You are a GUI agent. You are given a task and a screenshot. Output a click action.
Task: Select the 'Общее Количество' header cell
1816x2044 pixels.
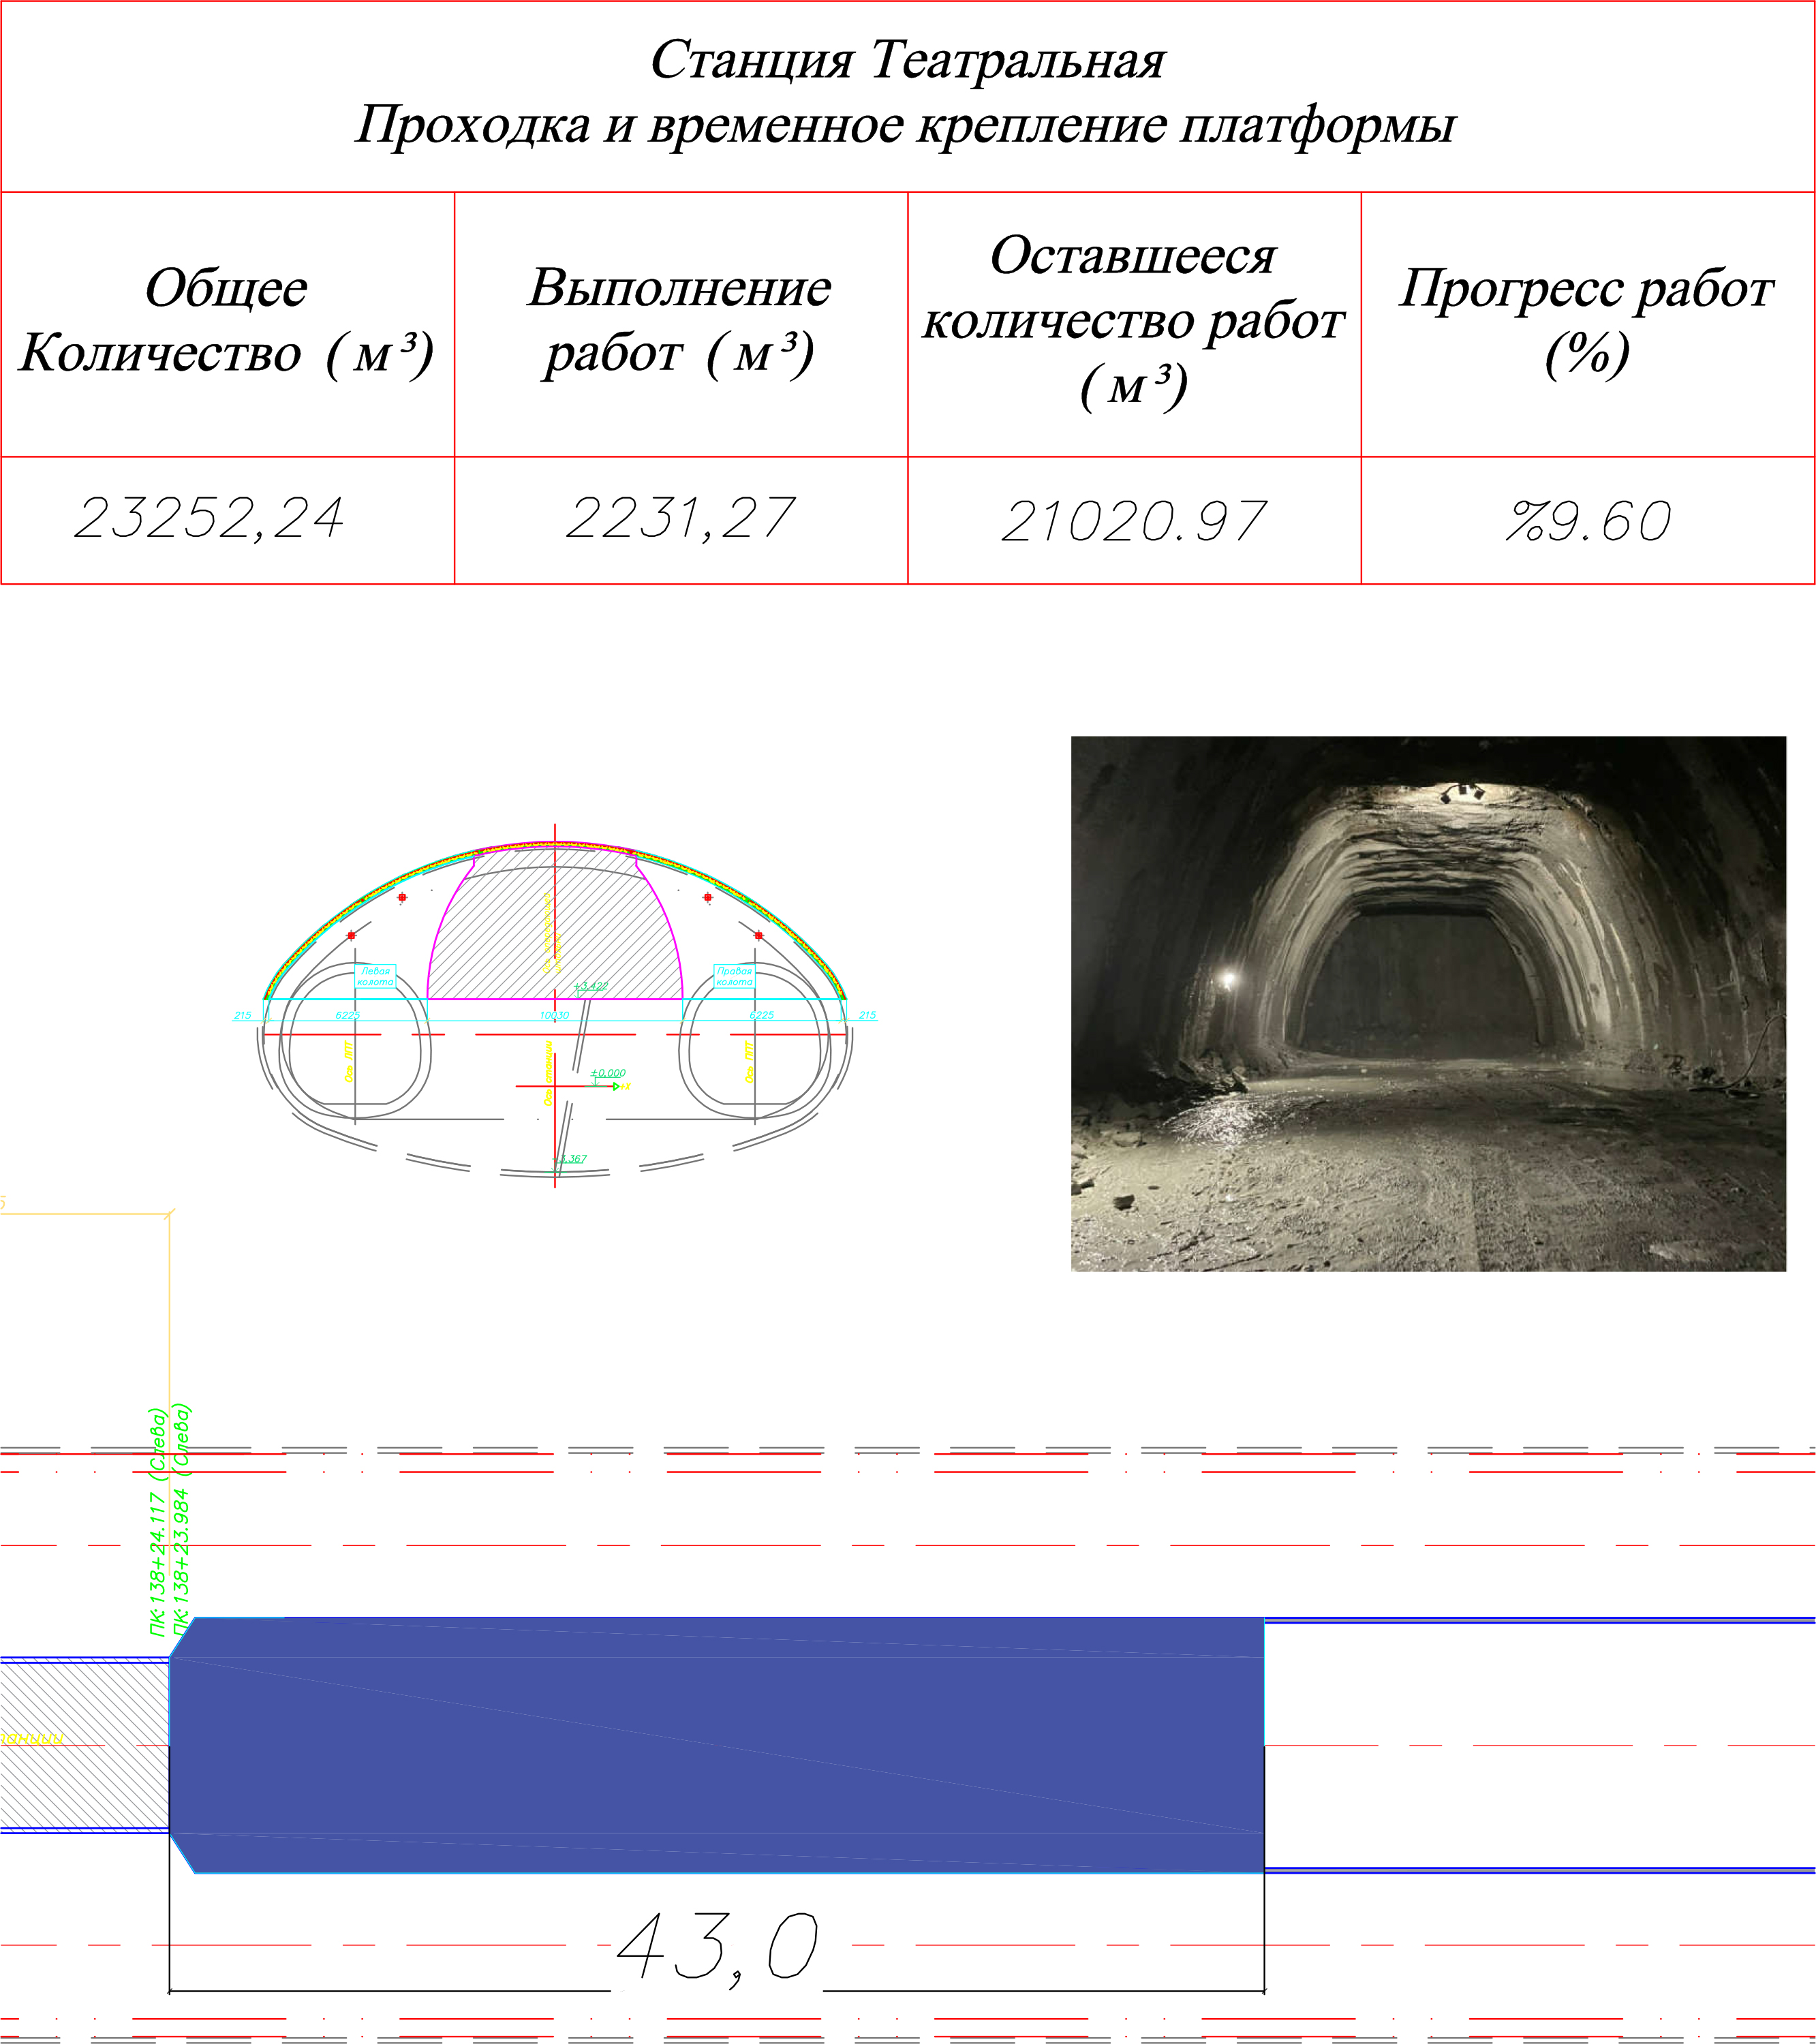(x=227, y=321)
